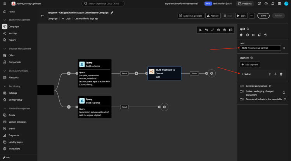Click the pause icon in Split panel
This screenshot has width=291, height=161.
click(253, 35)
